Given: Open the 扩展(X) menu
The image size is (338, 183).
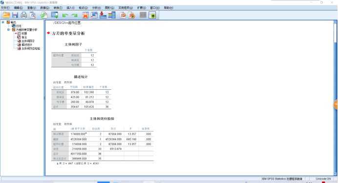Looking at the screenshot, I should pos(142,8).
